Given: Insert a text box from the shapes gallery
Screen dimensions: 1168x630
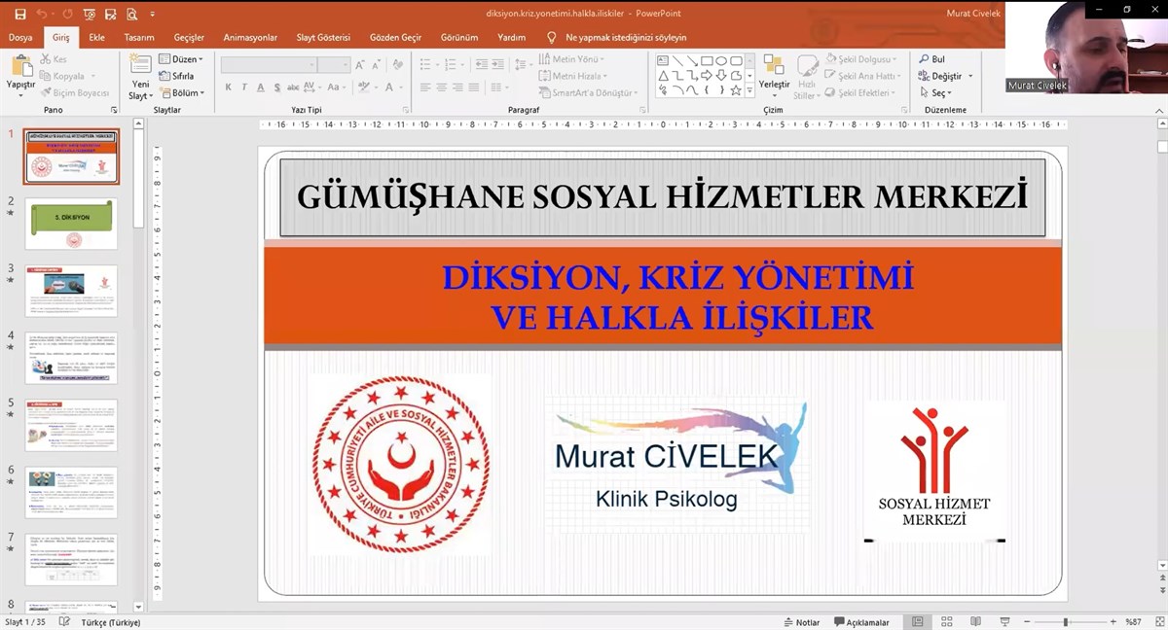Looking at the screenshot, I should [x=663, y=60].
